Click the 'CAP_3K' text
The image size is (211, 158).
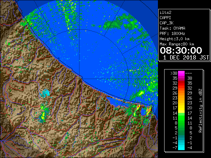(x=166, y=23)
